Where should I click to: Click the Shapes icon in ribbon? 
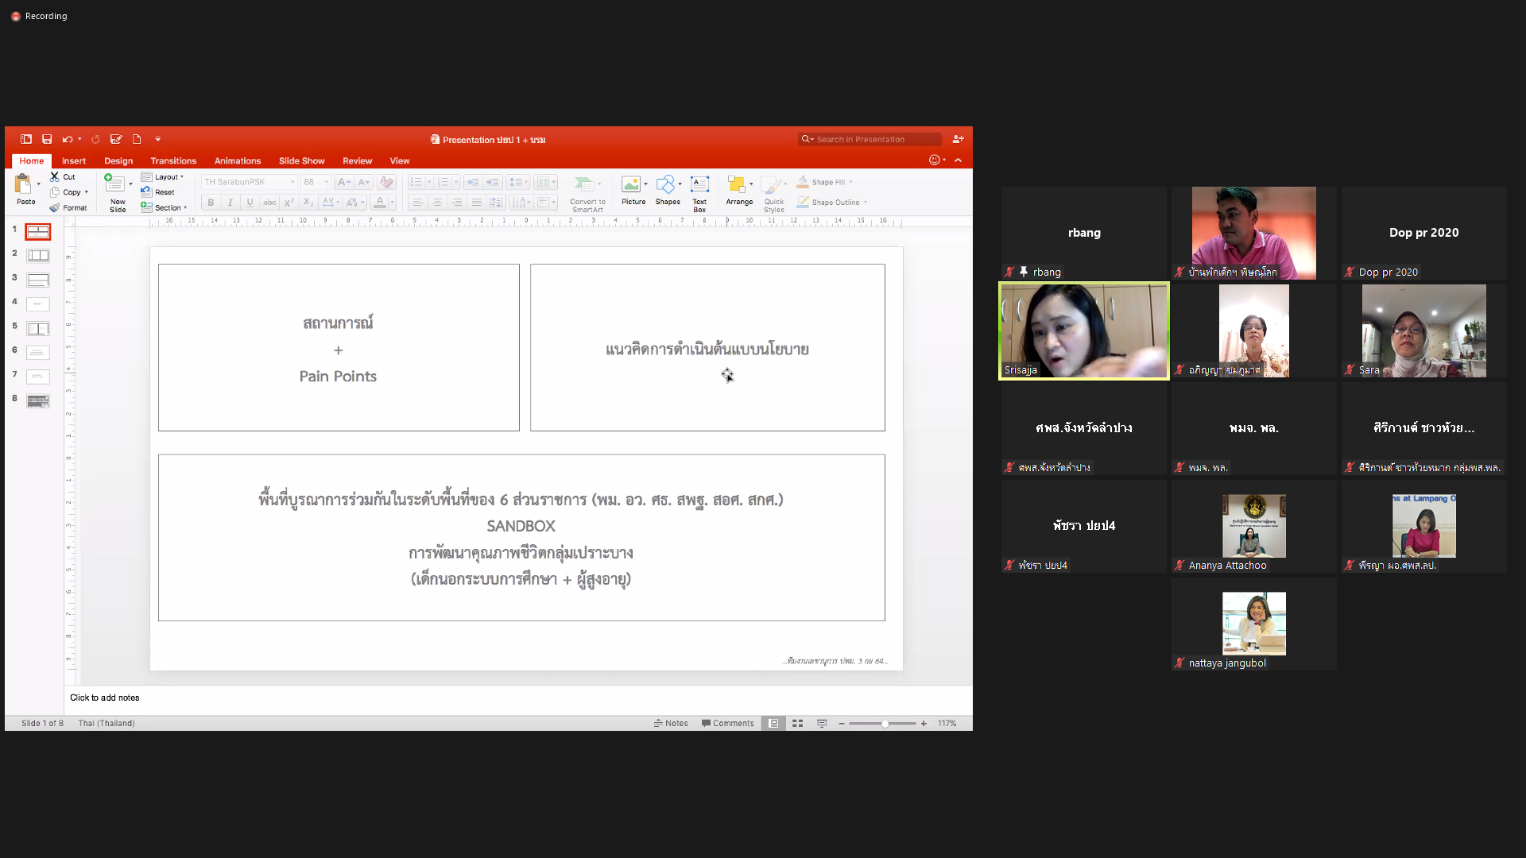(x=666, y=185)
